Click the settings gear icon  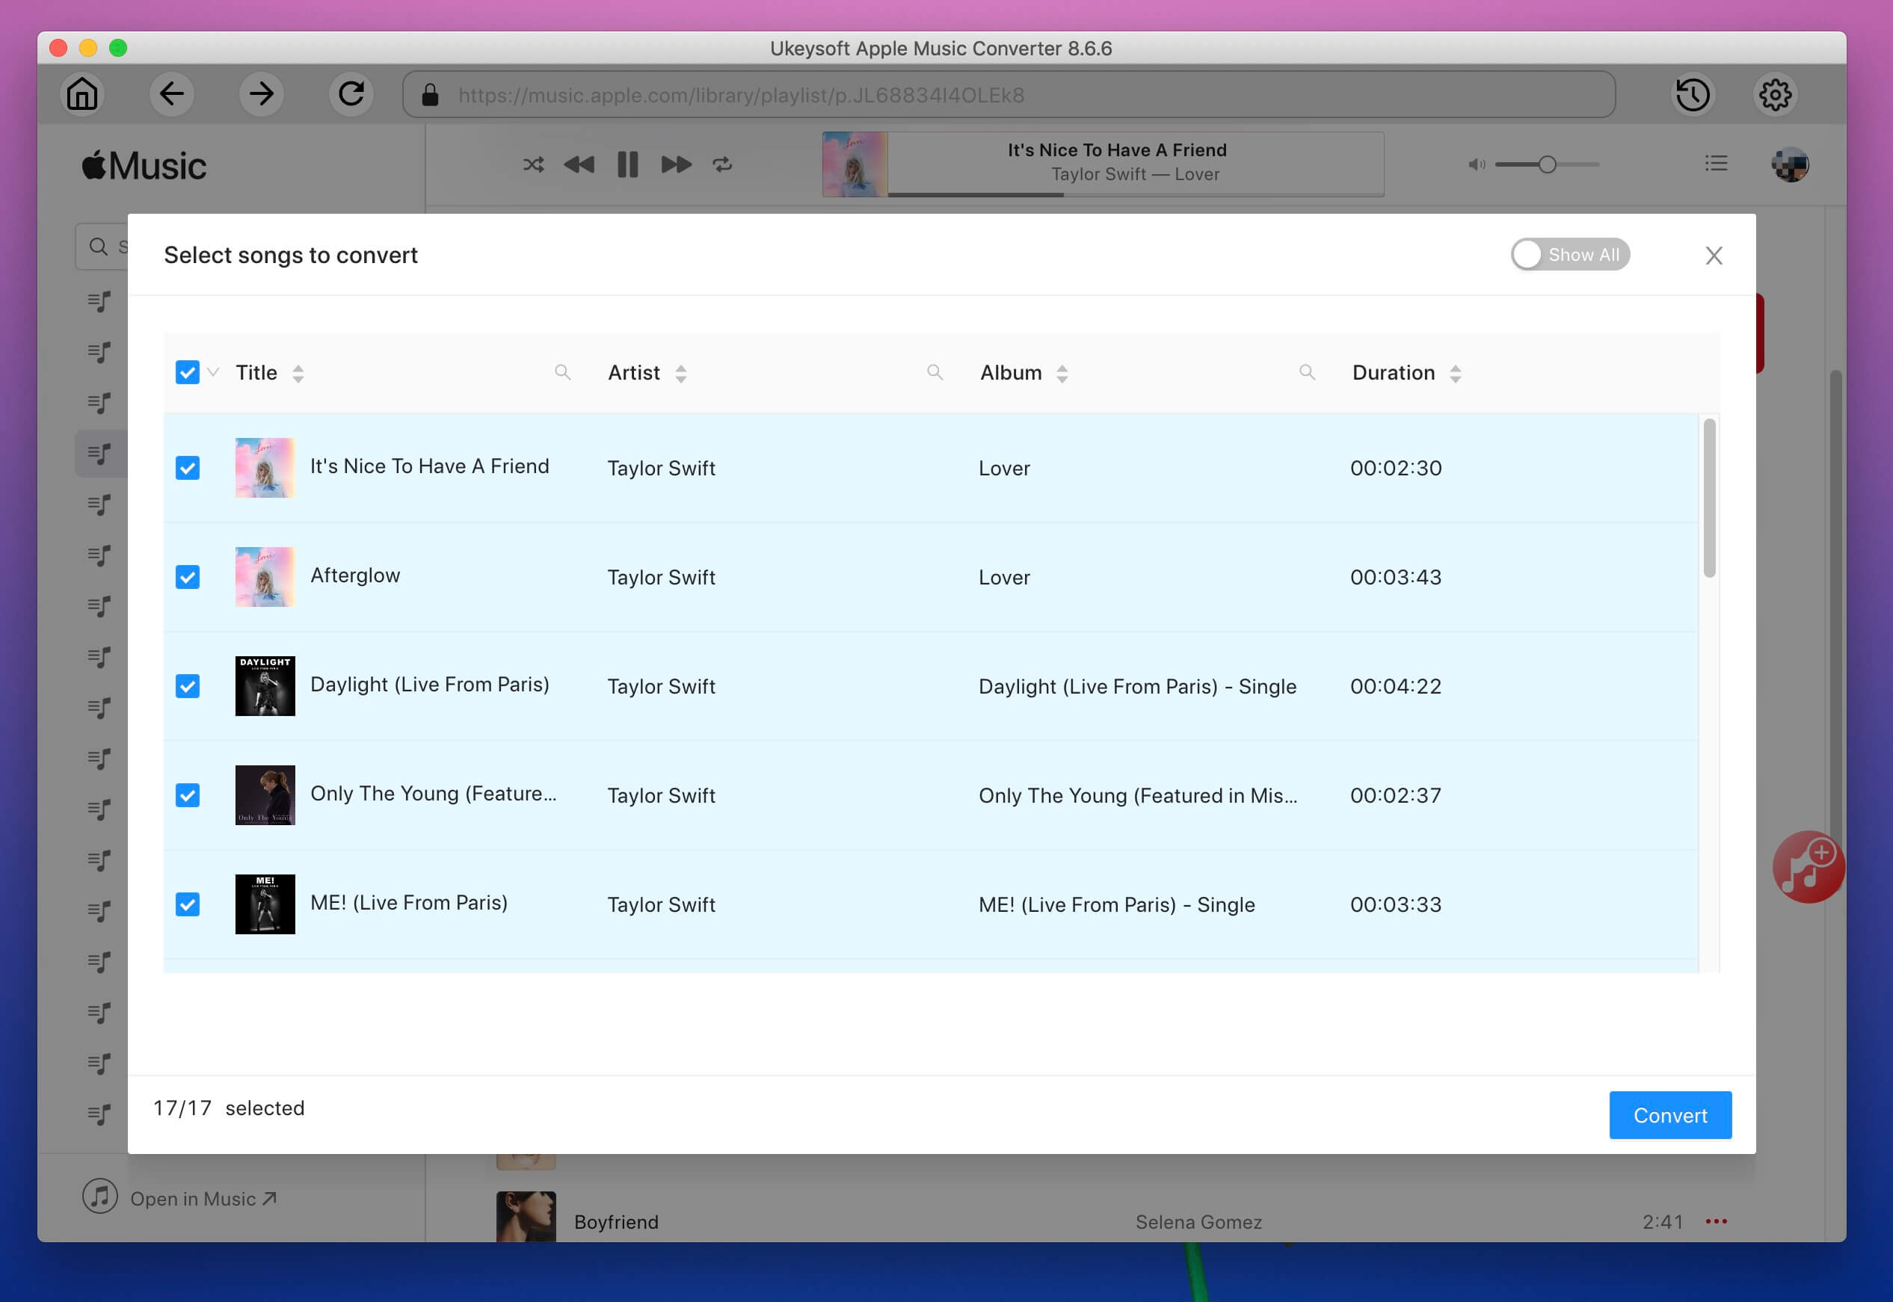[x=1773, y=93]
